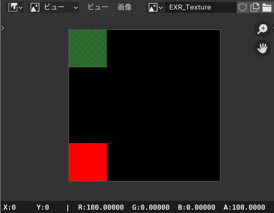
Task: Edit the EXR_Texture name field
Action: [x=200, y=7]
